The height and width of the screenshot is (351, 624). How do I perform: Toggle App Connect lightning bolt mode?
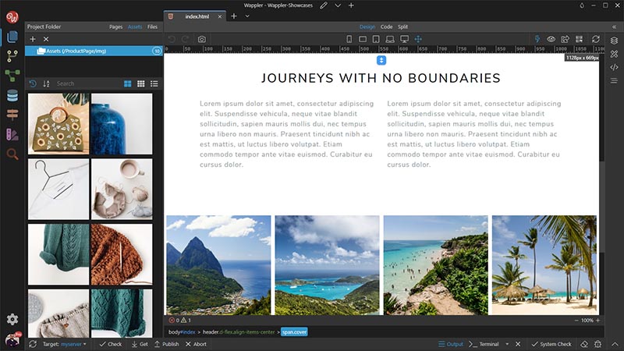537,39
